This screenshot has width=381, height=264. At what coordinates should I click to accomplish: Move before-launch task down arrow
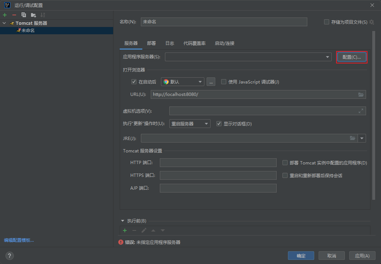163,230
